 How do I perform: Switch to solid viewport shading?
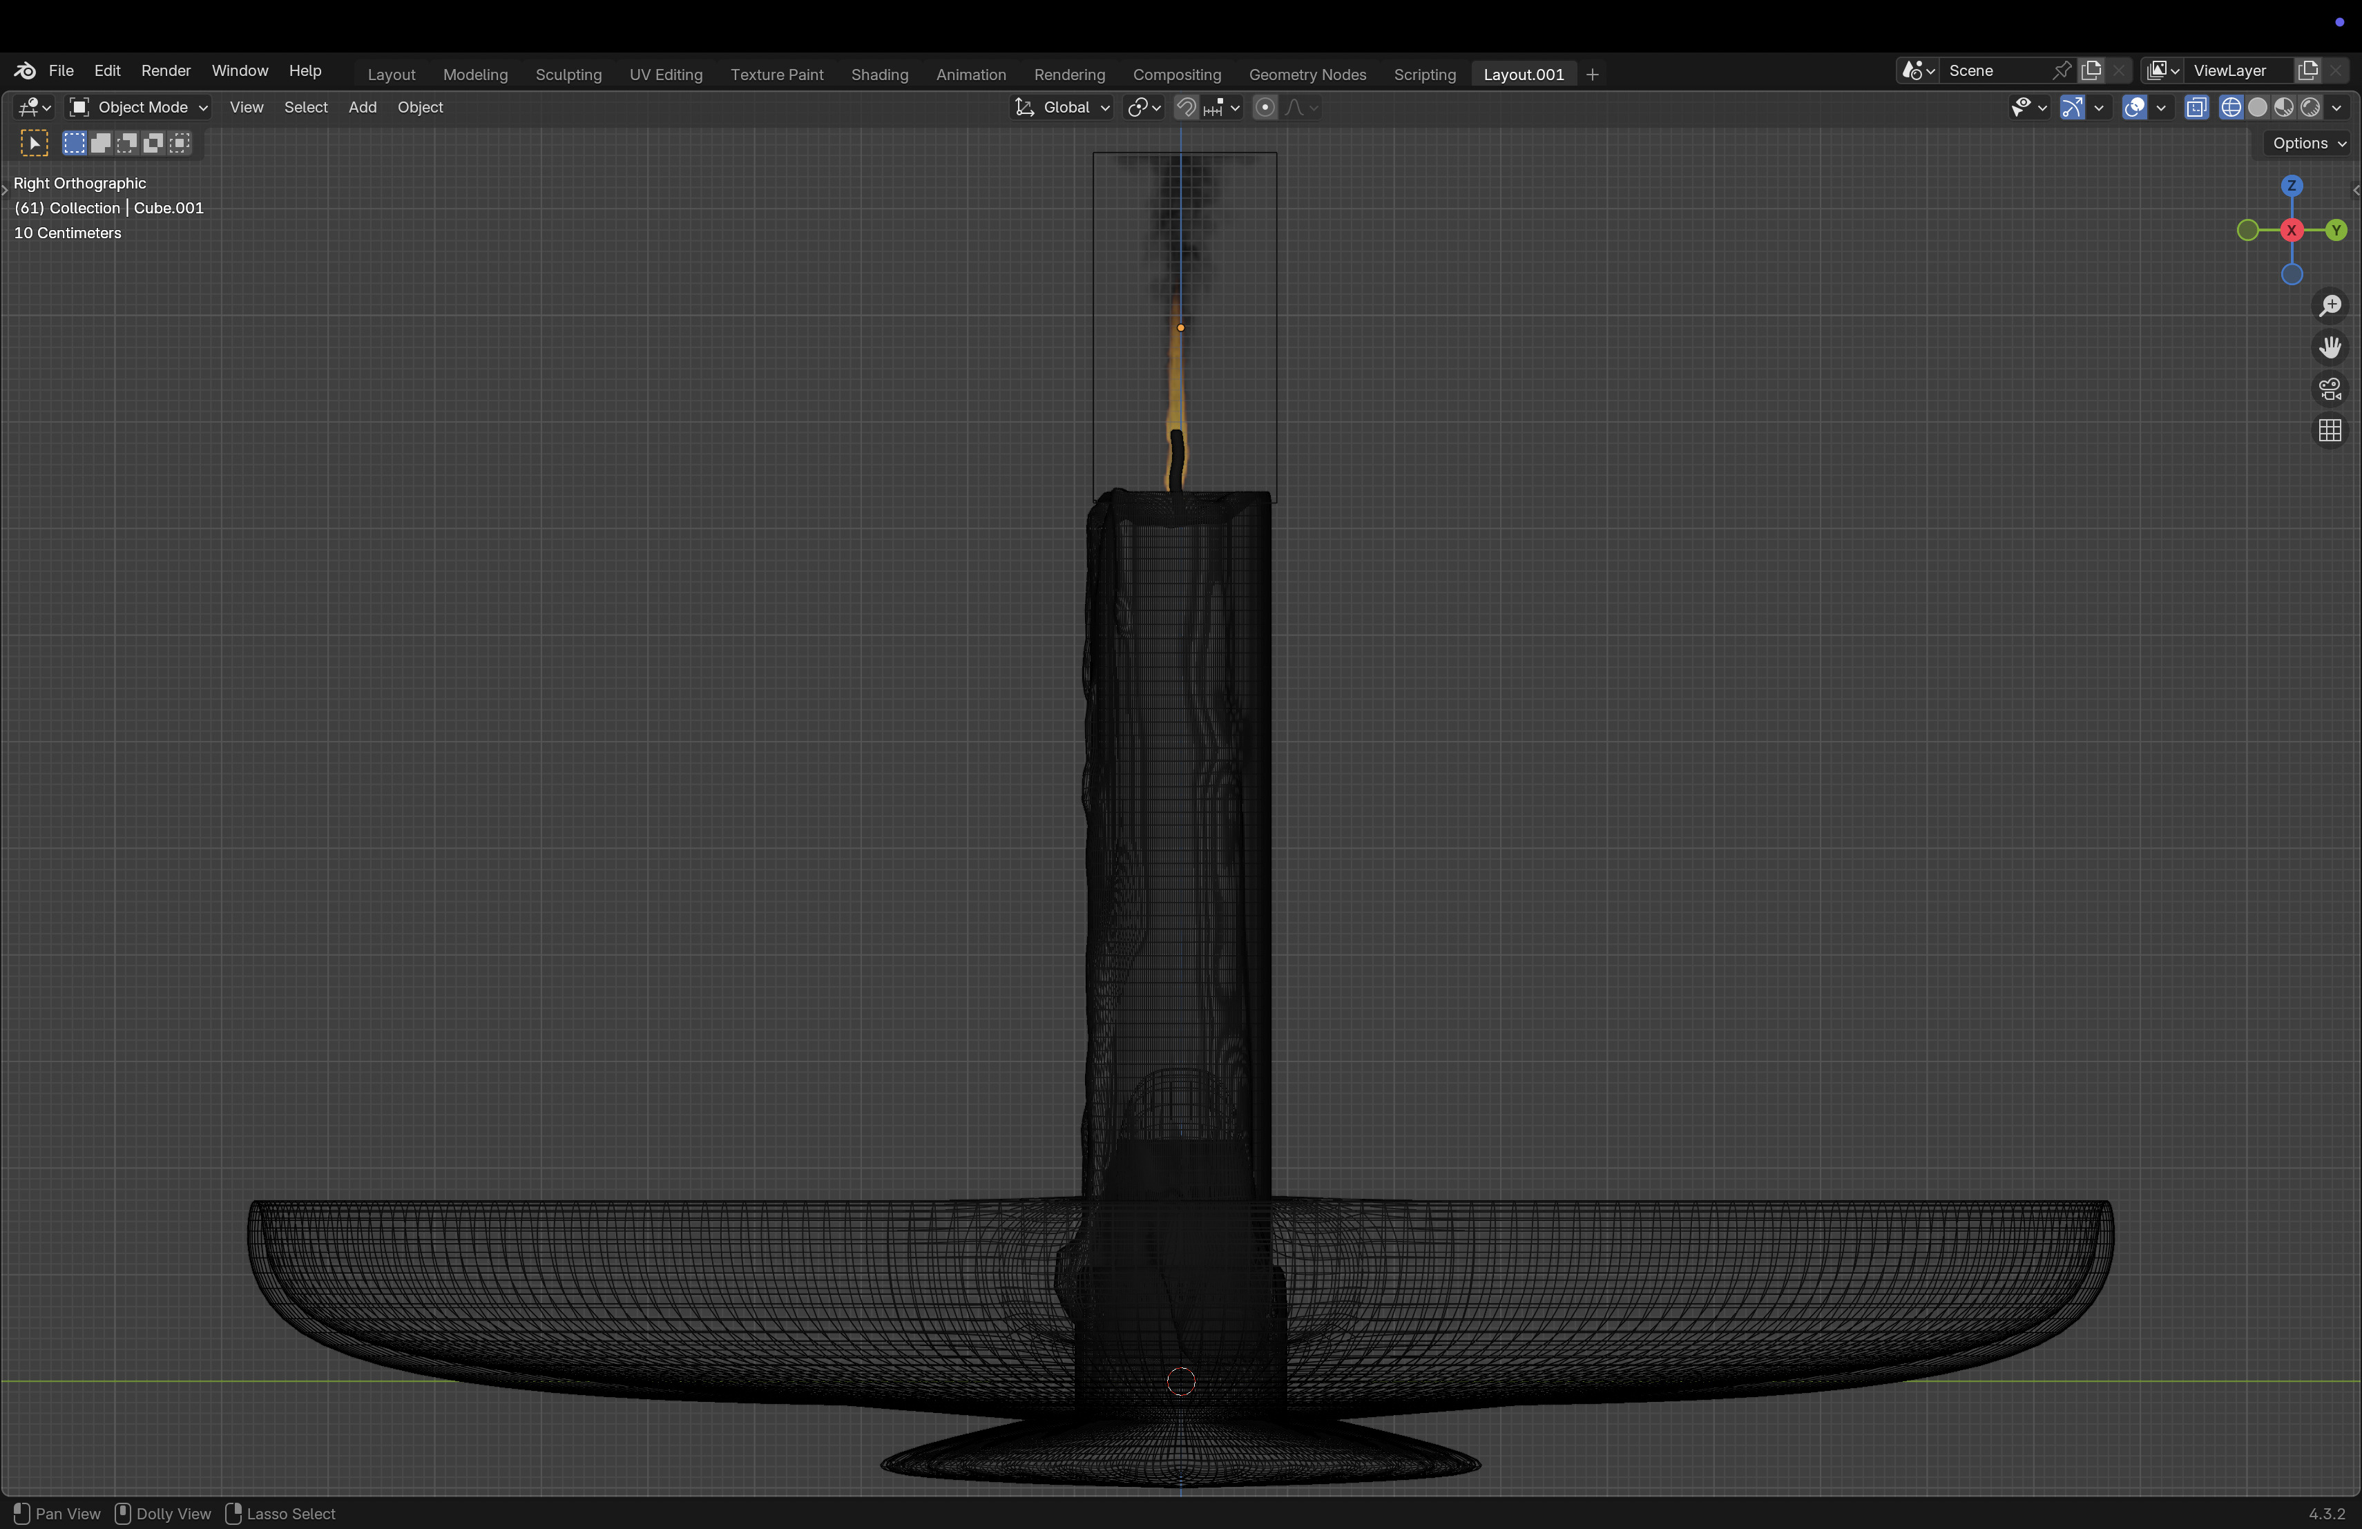tap(2258, 107)
